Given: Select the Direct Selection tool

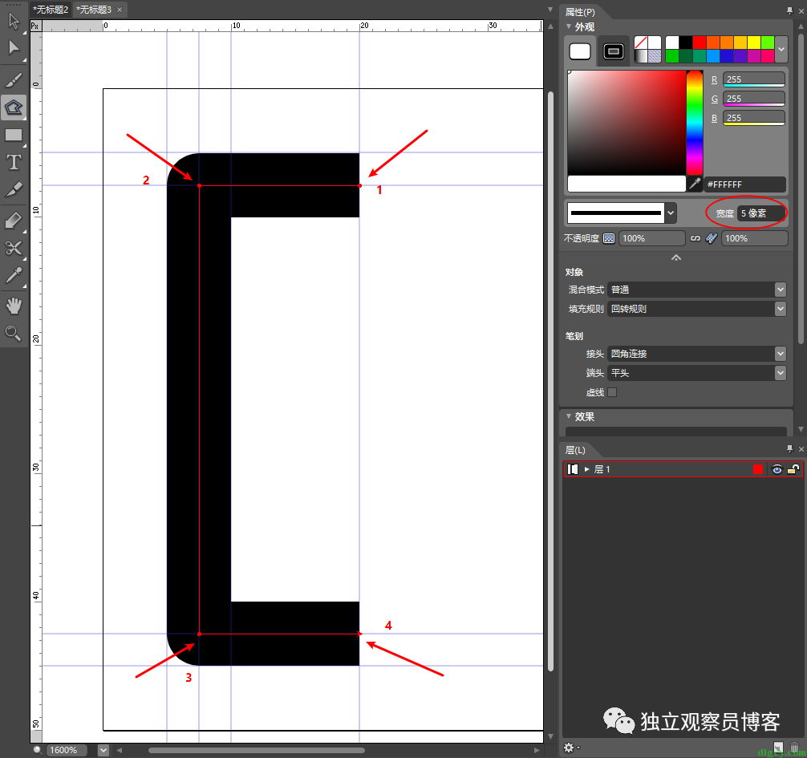Looking at the screenshot, I should [14, 48].
